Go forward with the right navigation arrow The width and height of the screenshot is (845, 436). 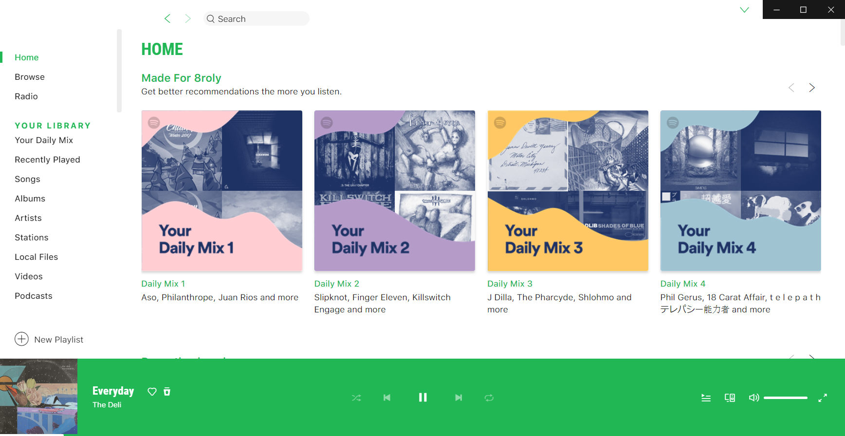coord(188,18)
